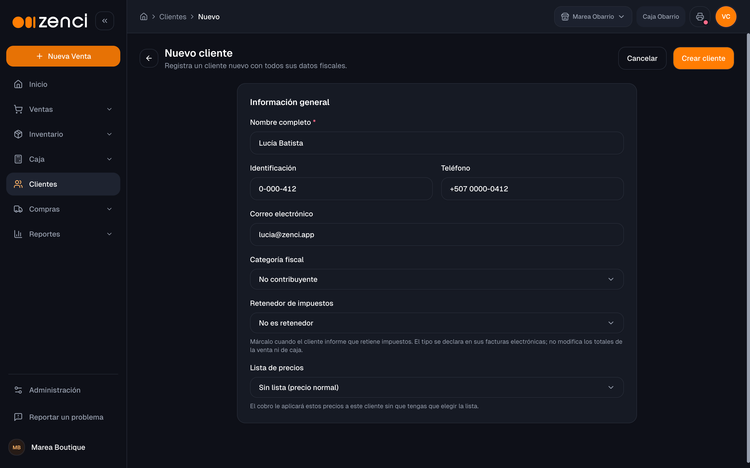This screenshot has height=468, width=750.
Task: Click the Clientes people icon
Action: coord(18,184)
